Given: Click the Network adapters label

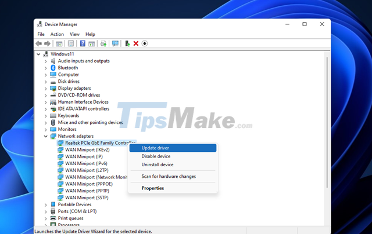Looking at the screenshot, I should 76,136.
